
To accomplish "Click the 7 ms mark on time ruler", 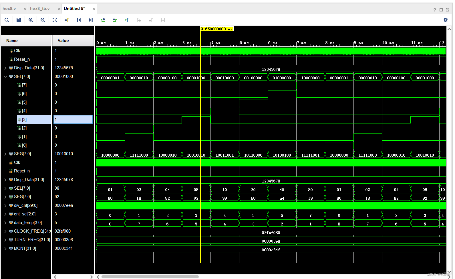I will coord(301,43).
